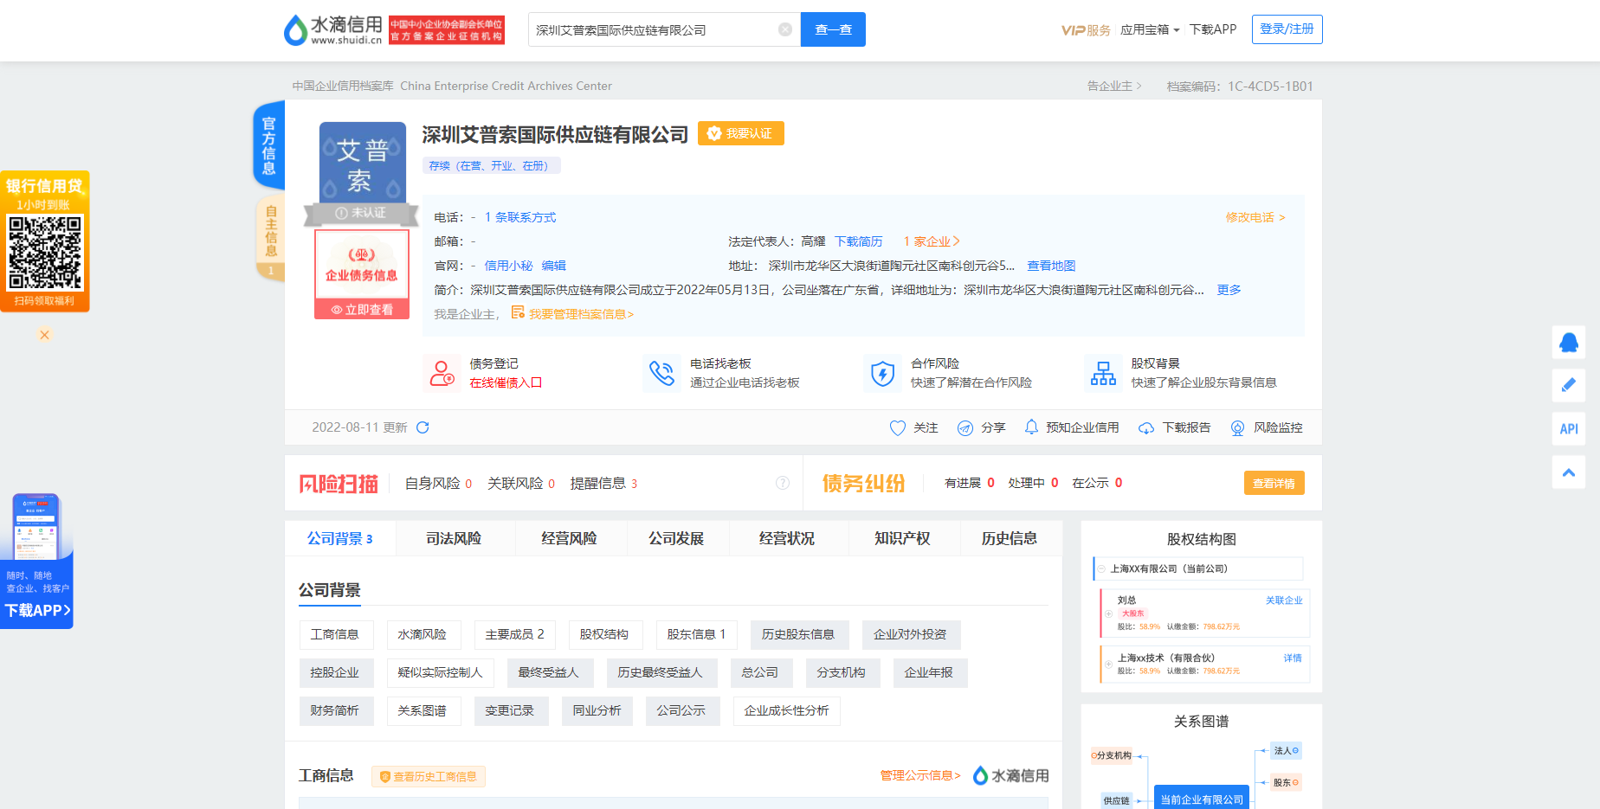
Task: Click the 查一查 search button
Action: 832,29
